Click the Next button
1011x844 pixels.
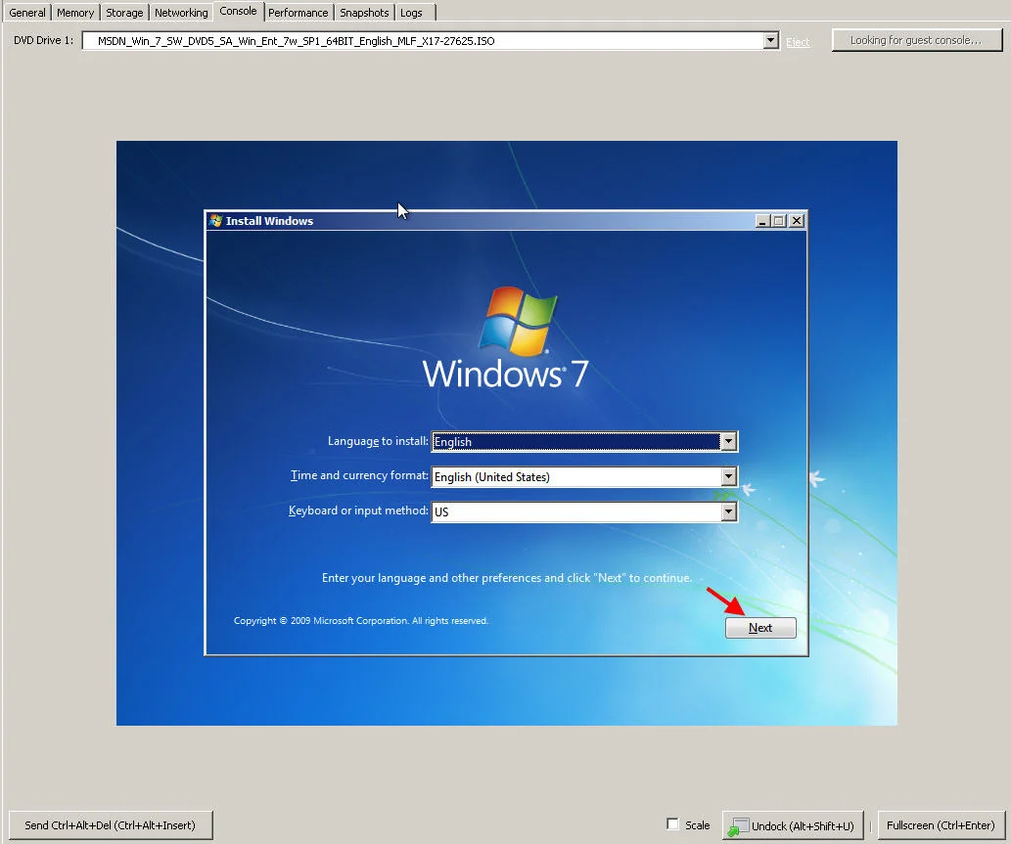(x=760, y=628)
